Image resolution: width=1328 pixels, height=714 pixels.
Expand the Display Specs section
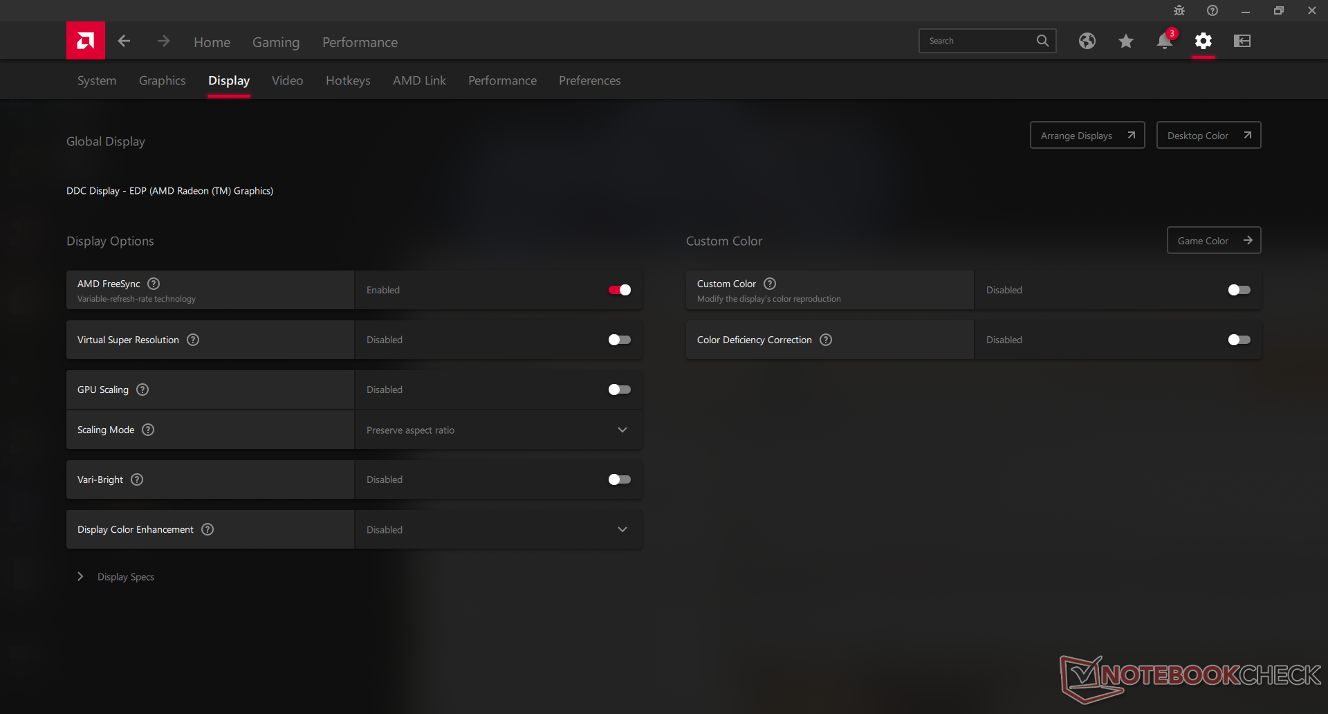[x=81, y=576]
